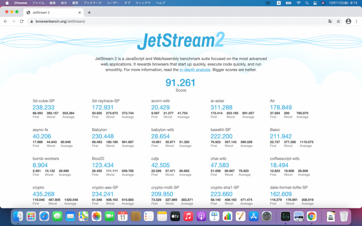Click the Basic average value 1110.075
Screen dimensions: 362x226
(307, 142)
